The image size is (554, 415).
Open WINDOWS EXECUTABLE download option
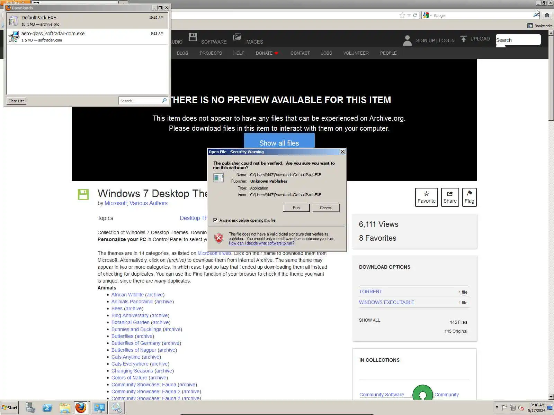386,302
